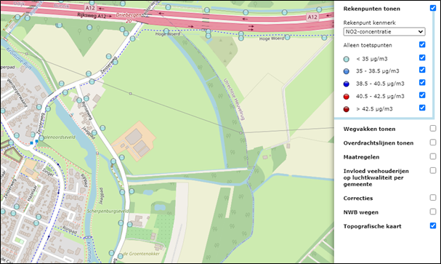The image size is (441, 264).
Task: Click the 35 - 38.5 µg/m3 legend dot
Action: point(347,71)
